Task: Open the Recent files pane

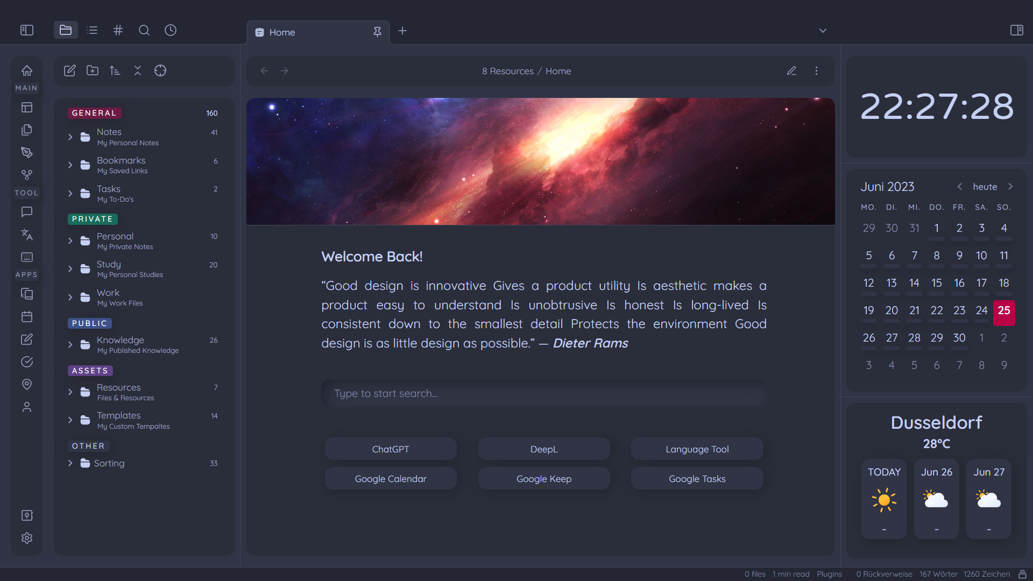Action: click(171, 30)
